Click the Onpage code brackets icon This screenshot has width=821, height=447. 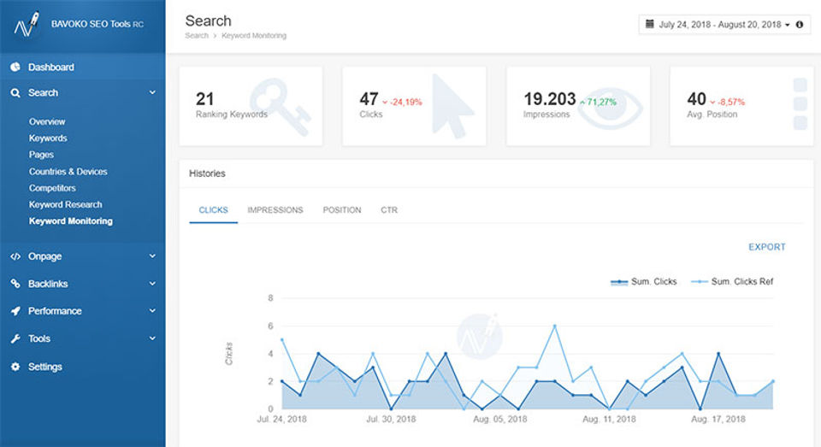click(x=15, y=256)
